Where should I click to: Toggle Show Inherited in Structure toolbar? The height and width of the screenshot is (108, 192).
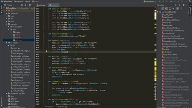[163, 9]
